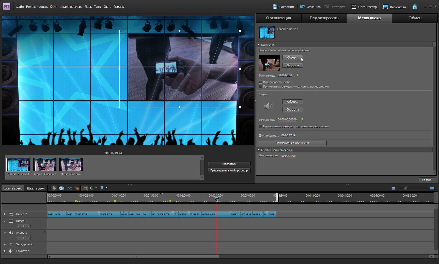
Task: Play video background from in point
Action: coord(298,75)
